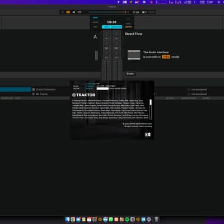Open Track Collection in the browser tree
224x224 pixels.
(x=46, y=90)
